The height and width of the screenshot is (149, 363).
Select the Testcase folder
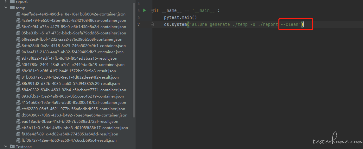24,147
